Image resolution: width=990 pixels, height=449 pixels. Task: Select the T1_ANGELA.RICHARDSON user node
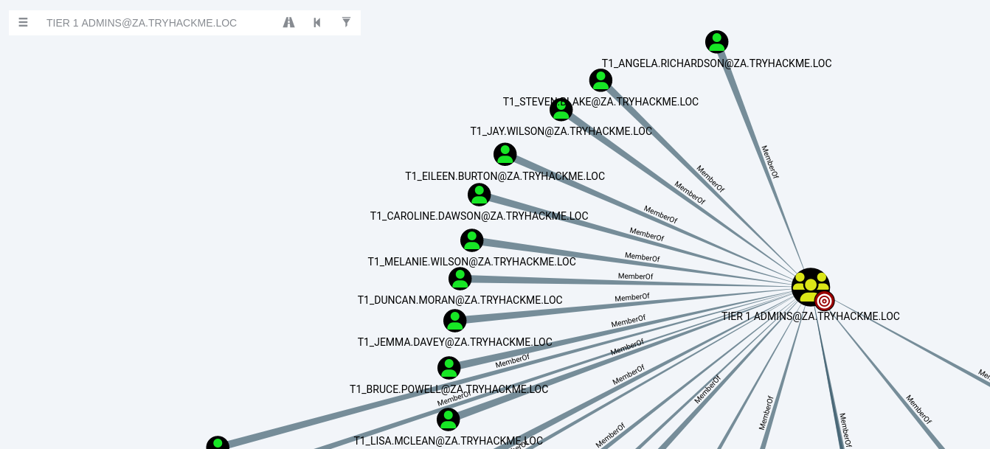coord(716,42)
